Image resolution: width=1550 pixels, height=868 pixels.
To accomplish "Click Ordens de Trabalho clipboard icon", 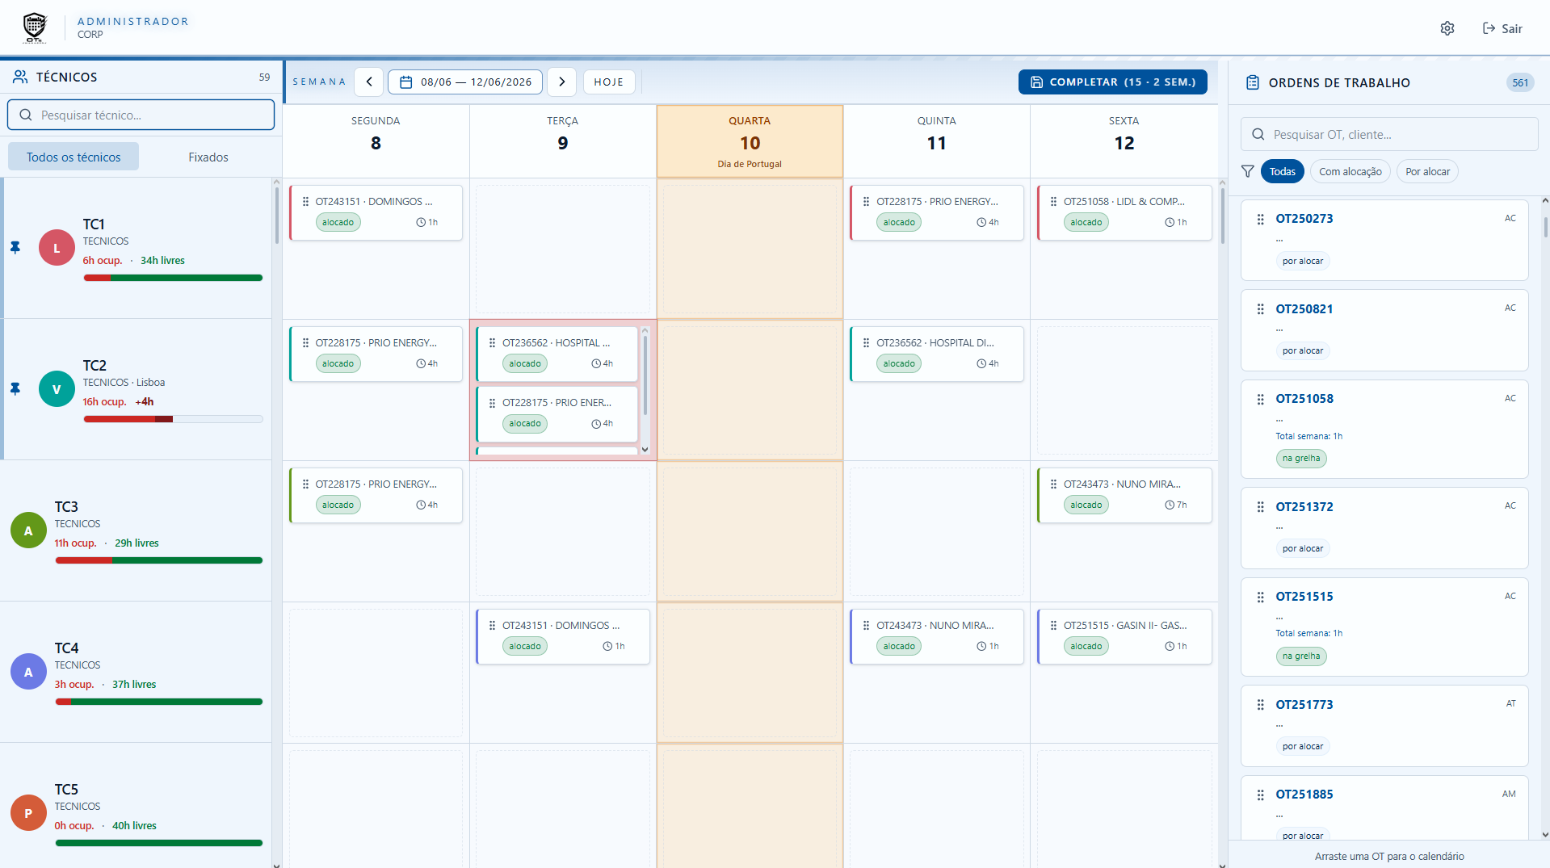I will click(x=1252, y=82).
